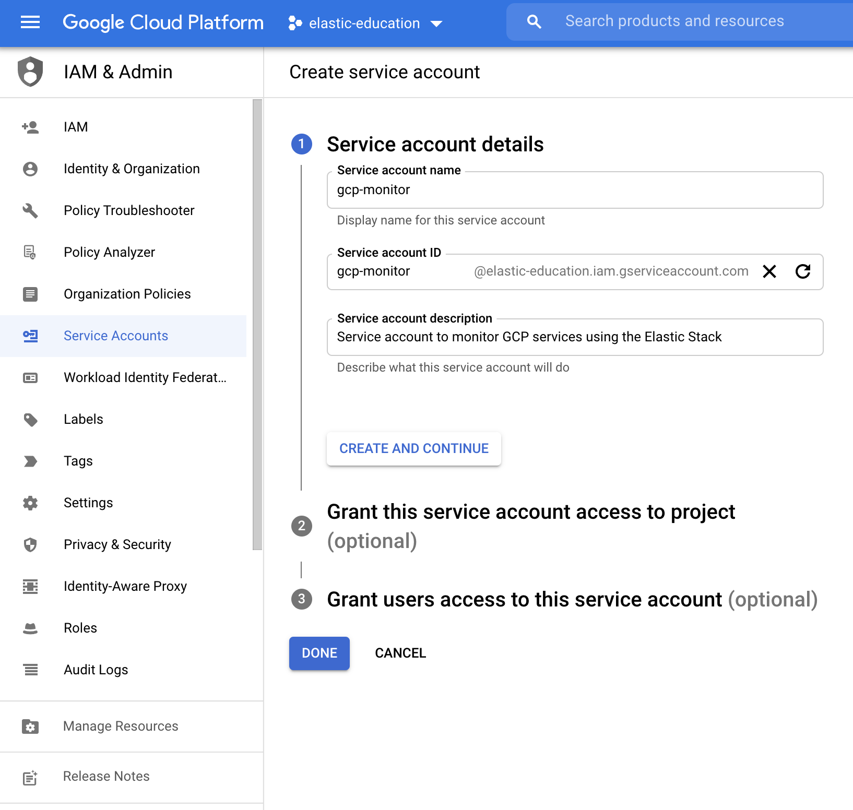The width and height of the screenshot is (853, 810).
Task: Click the Service Accounts badge icon
Action: (x=30, y=336)
